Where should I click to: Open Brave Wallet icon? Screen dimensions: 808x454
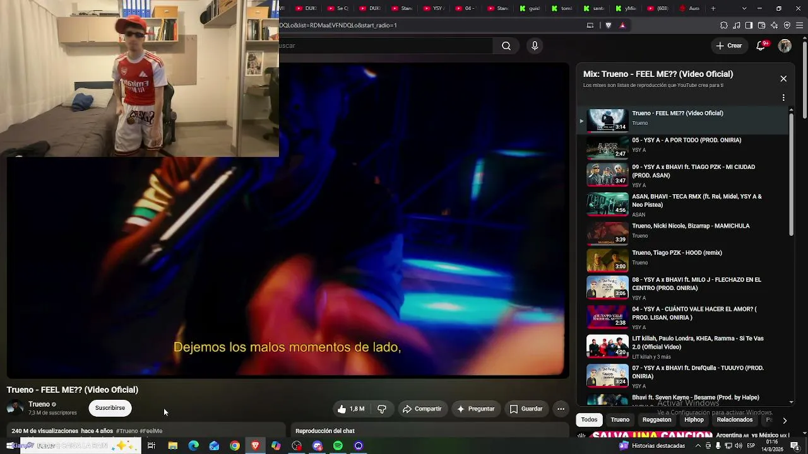pyautogui.click(x=761, y=25)
